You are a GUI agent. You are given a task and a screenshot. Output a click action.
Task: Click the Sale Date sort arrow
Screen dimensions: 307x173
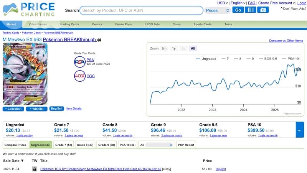pyautogui.click(x=22, y=161)
